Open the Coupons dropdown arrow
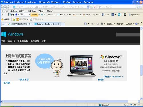The height and width of the screenshot is (107, 143). click(x=100, y=15)
